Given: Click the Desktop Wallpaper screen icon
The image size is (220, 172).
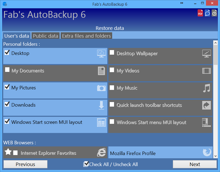Looking at the screenshot, I should pos(207,54).
